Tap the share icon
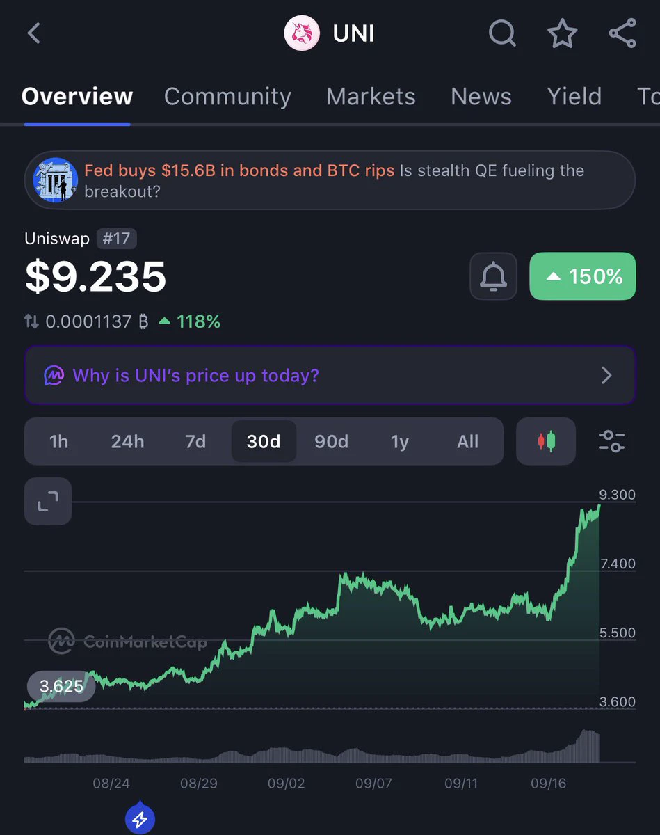660x835 pixels. (x=622, y=33)
